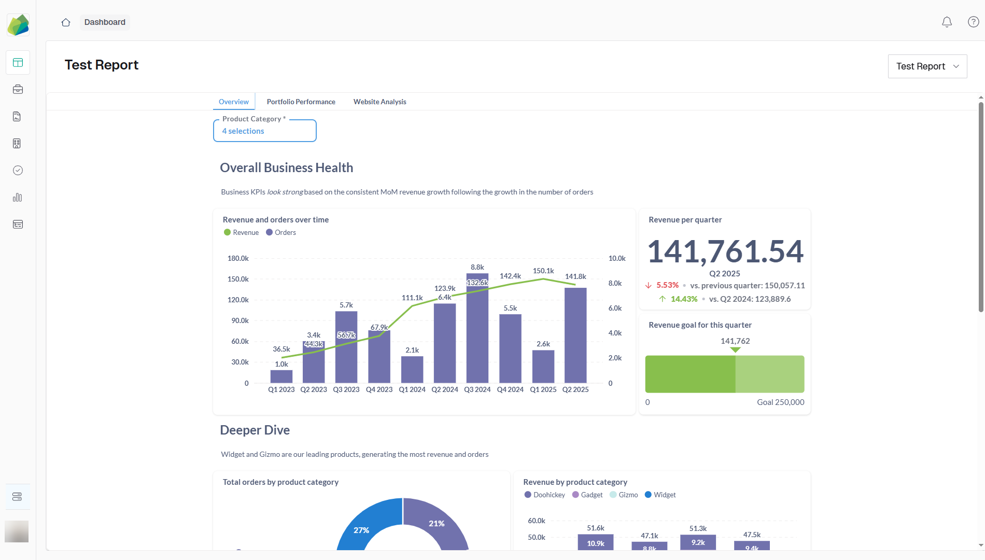Open the Product Category filter showing 4 selections
Screen dimensions: 985x560
point(264,131)
